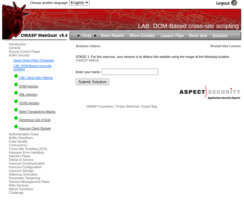Click the Report Bug footer link
Image resolution: width=244 pixels, height=203 pixels.
click(149, 107)
